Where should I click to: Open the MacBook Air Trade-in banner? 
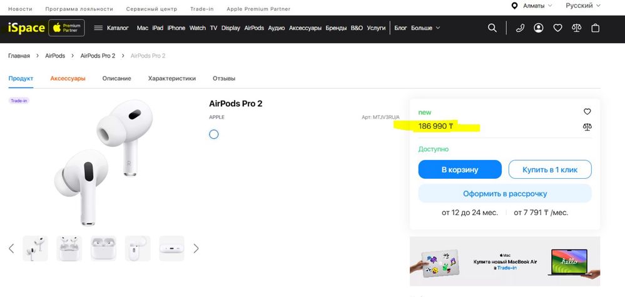505,261
